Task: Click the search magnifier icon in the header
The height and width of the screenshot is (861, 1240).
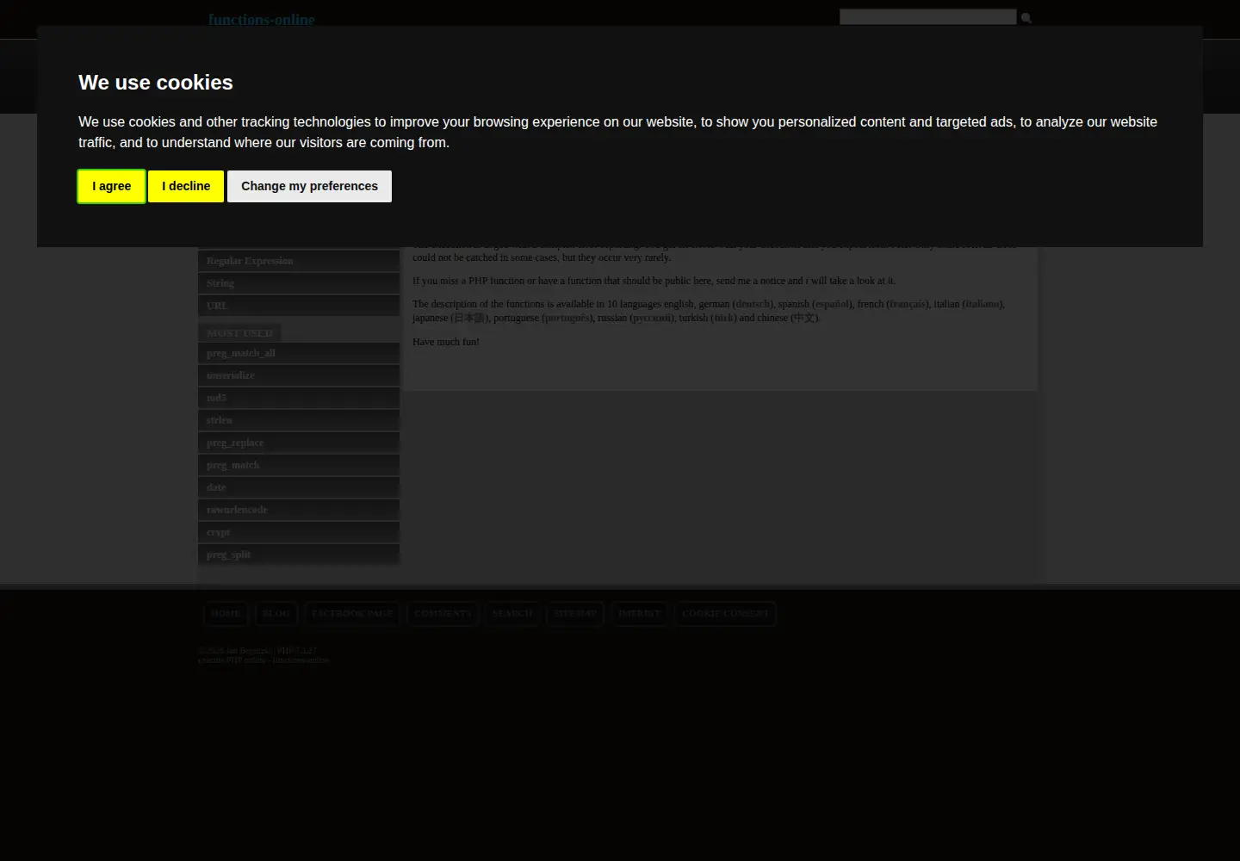Action: 1026,18
